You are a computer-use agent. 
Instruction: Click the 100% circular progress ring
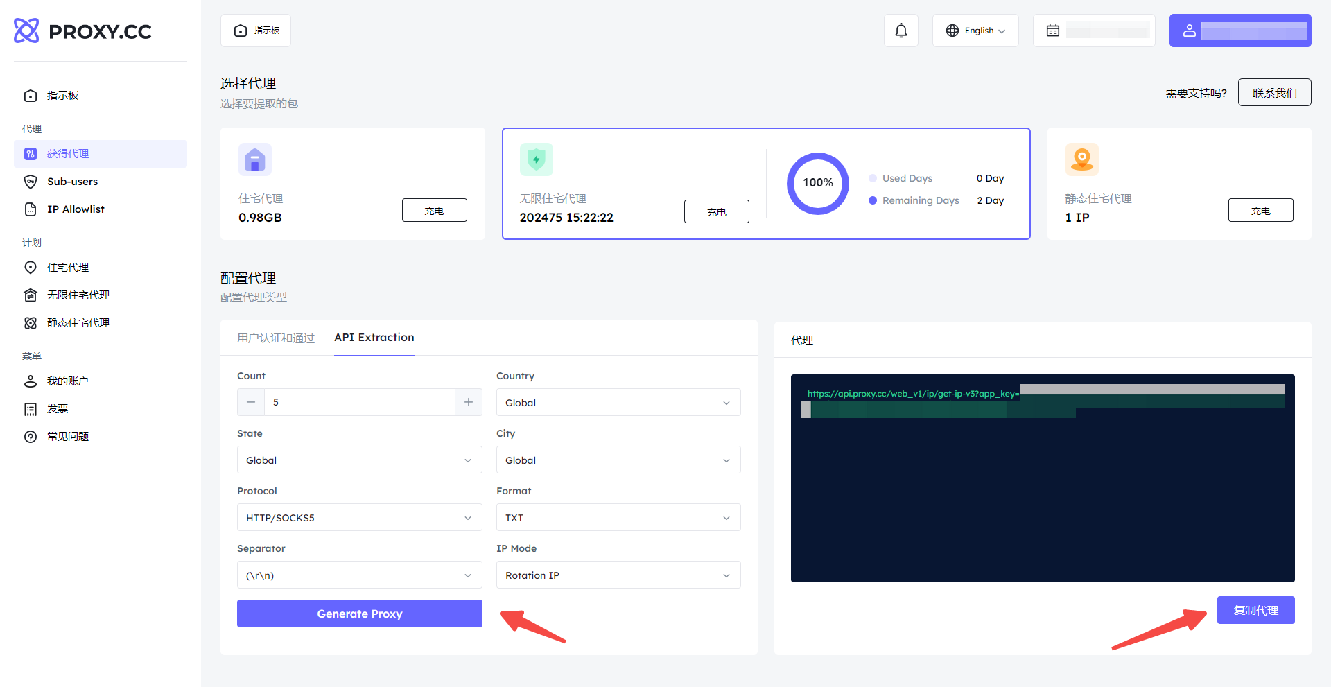point(818,184)
